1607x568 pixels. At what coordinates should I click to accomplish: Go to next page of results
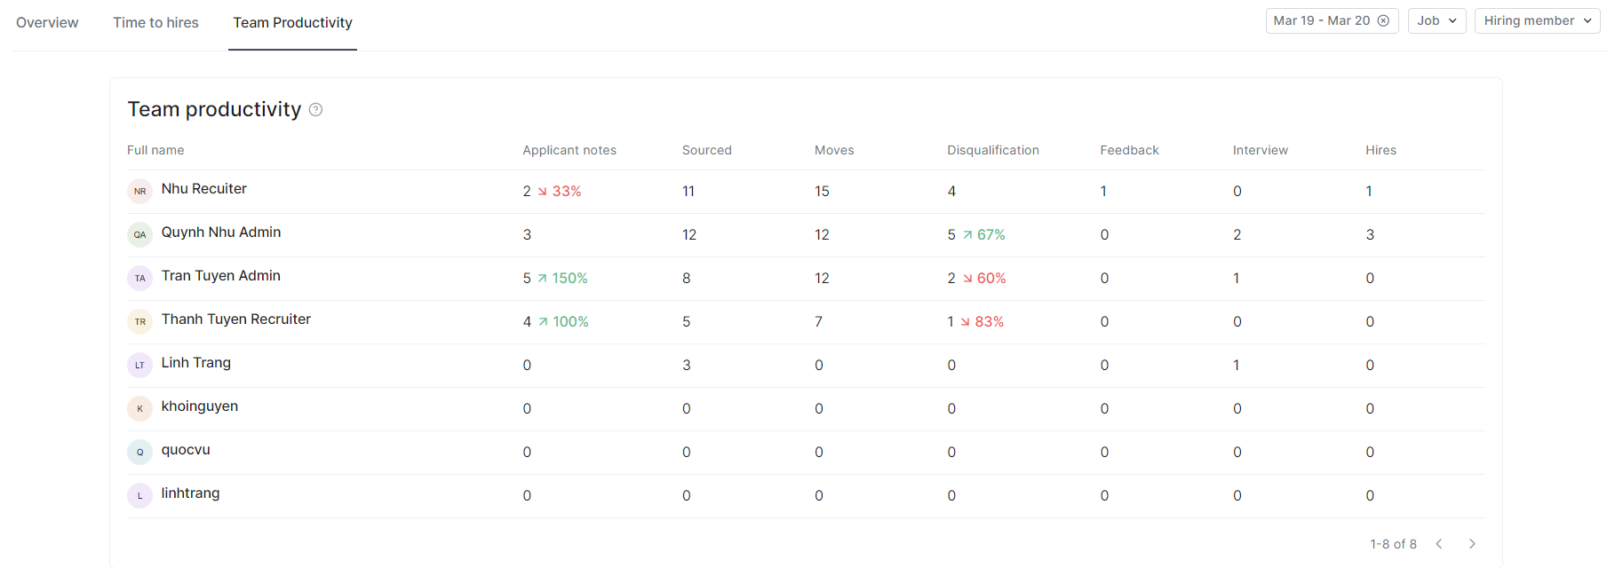coord(1472,544)
